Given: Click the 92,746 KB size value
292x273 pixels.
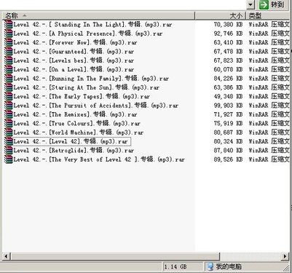Looking at the screenshot, I should [228, 33].
